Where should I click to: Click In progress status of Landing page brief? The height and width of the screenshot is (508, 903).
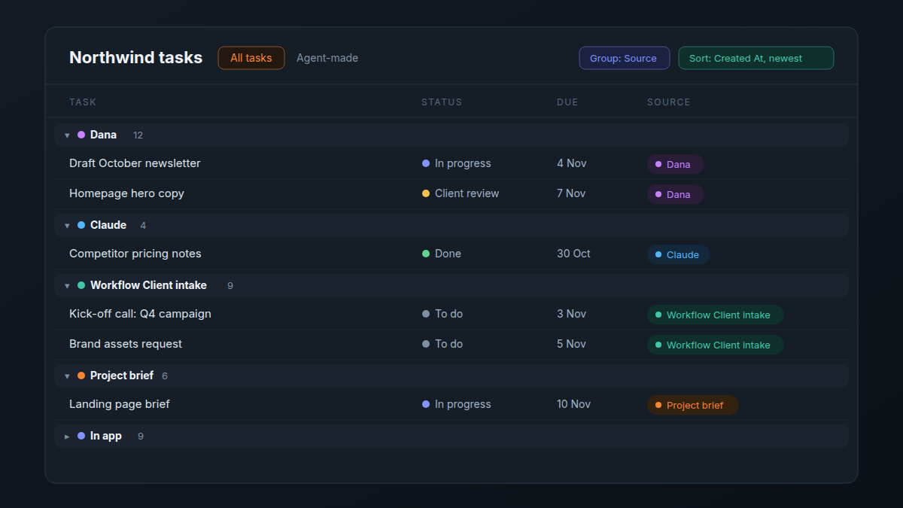457,404
